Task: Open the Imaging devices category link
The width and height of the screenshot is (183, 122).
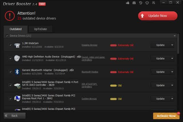Action: [x=89, y=45]
